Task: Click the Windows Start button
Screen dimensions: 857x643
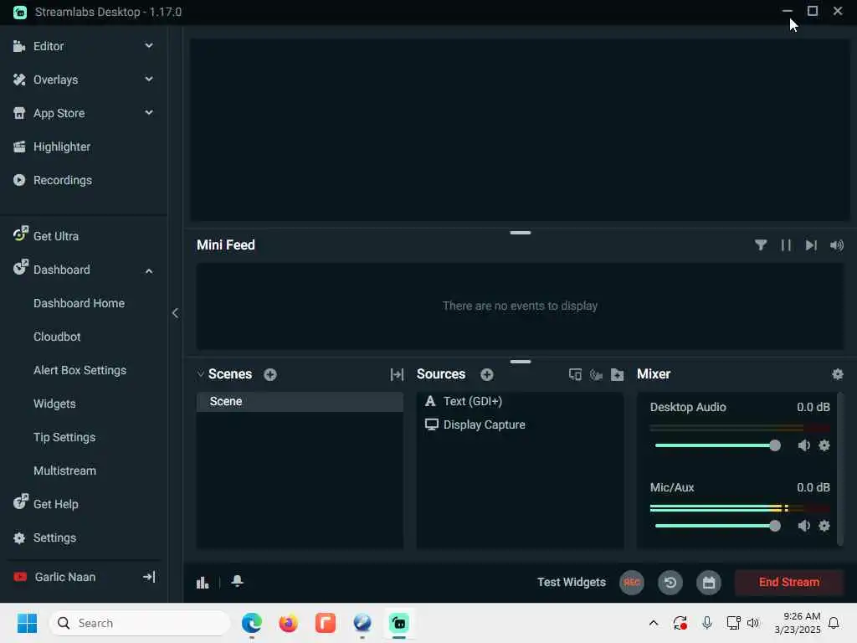Action: coord(27,623)
